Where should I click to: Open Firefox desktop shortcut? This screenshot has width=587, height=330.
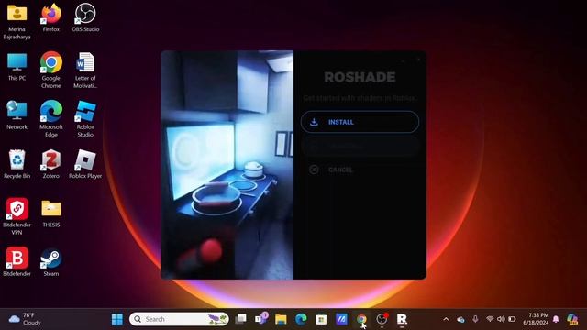(51, 18)
